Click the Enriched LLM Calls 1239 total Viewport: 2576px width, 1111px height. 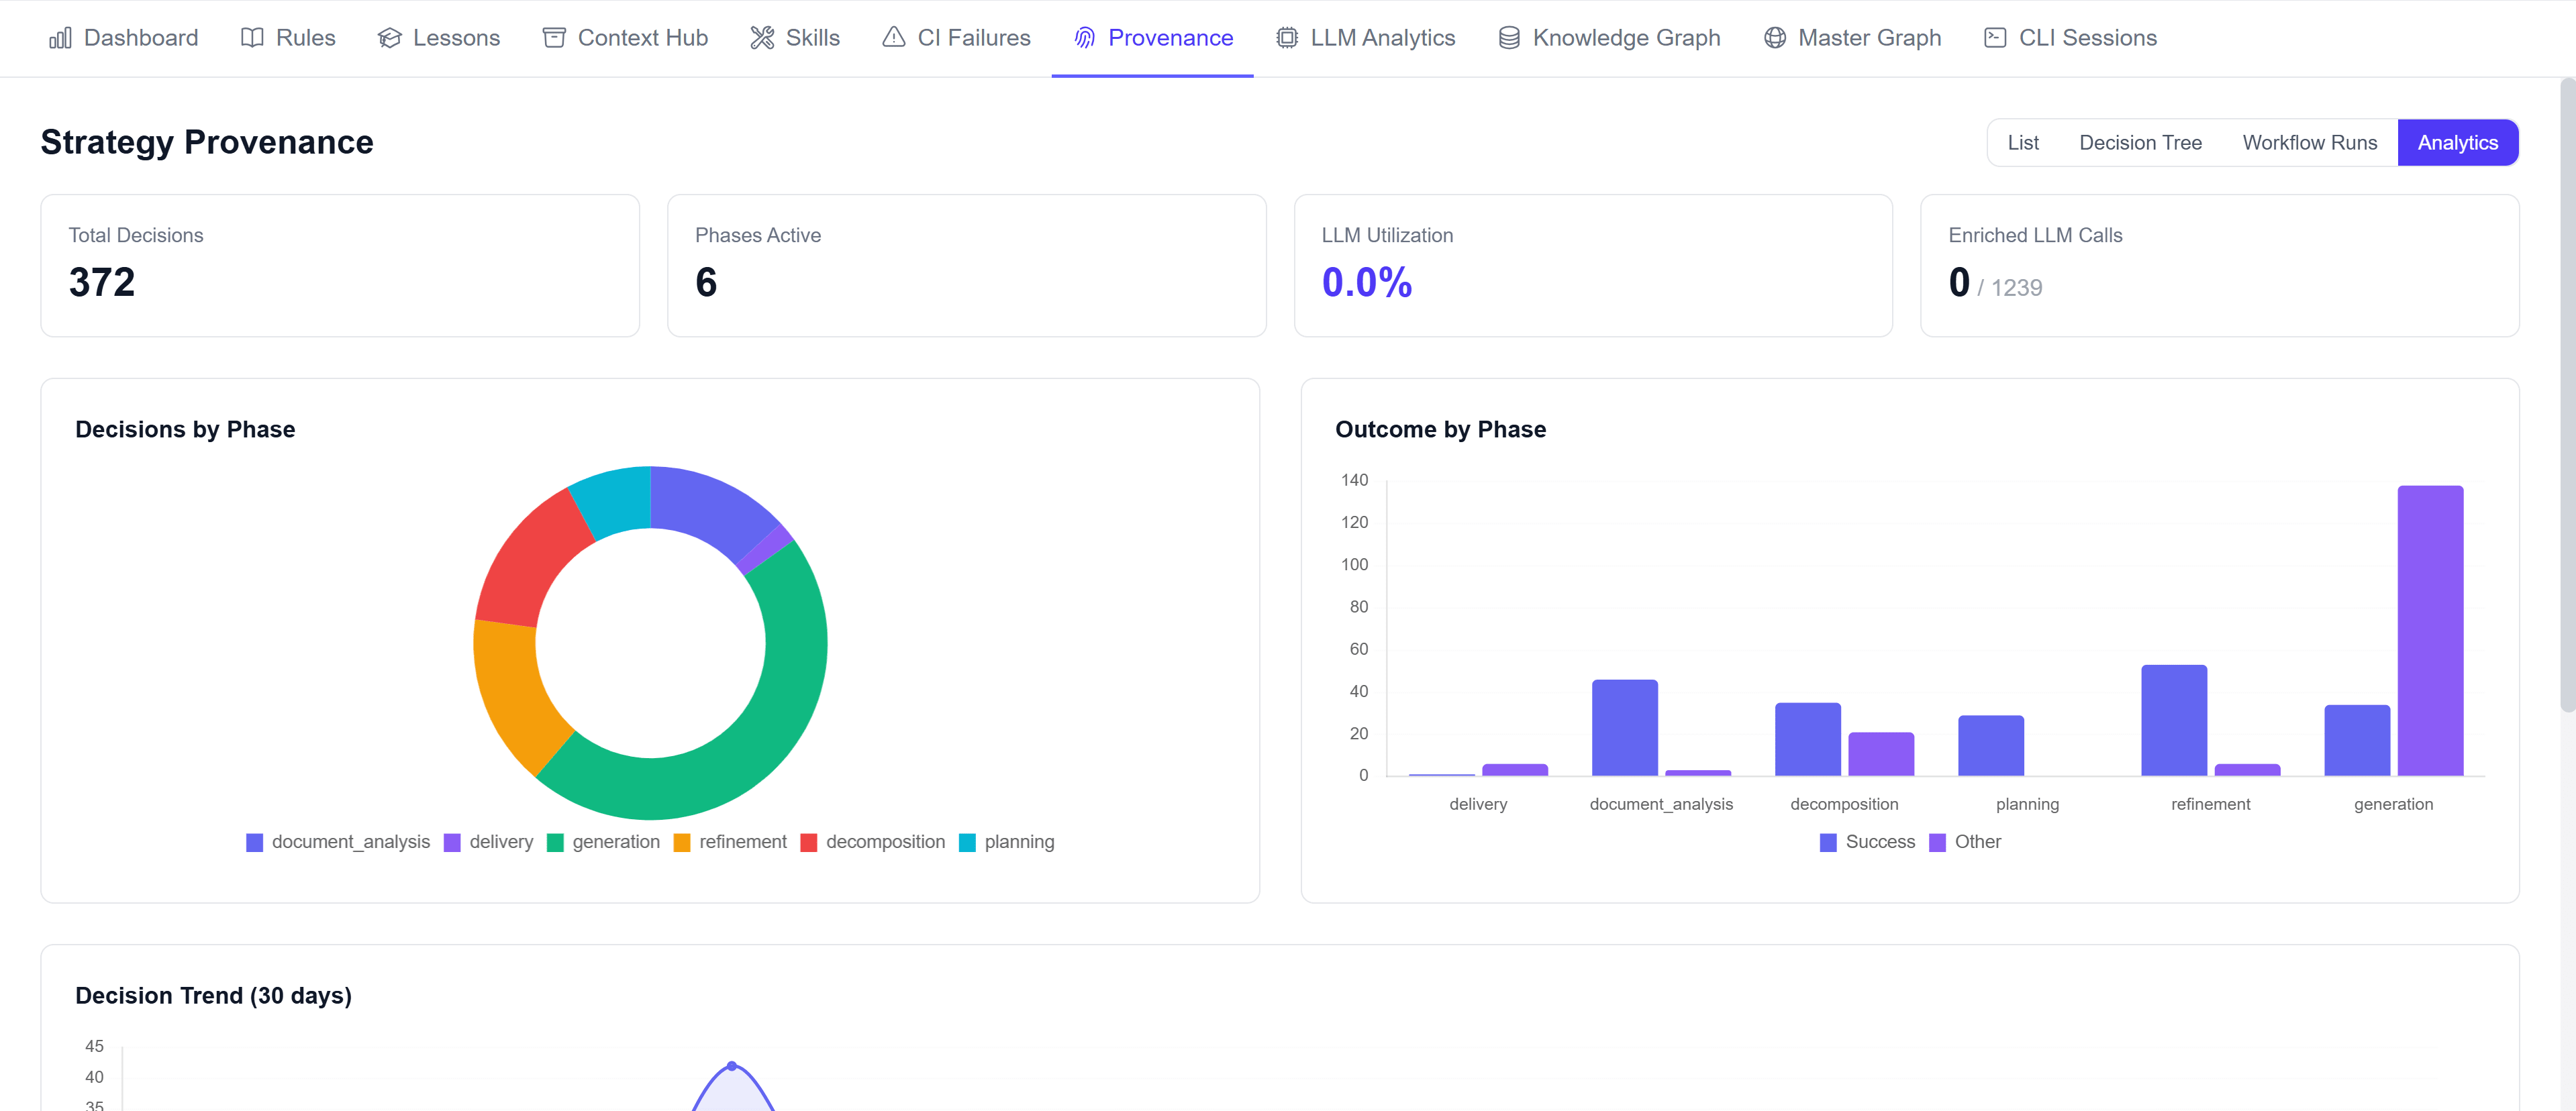point(2016,288)
